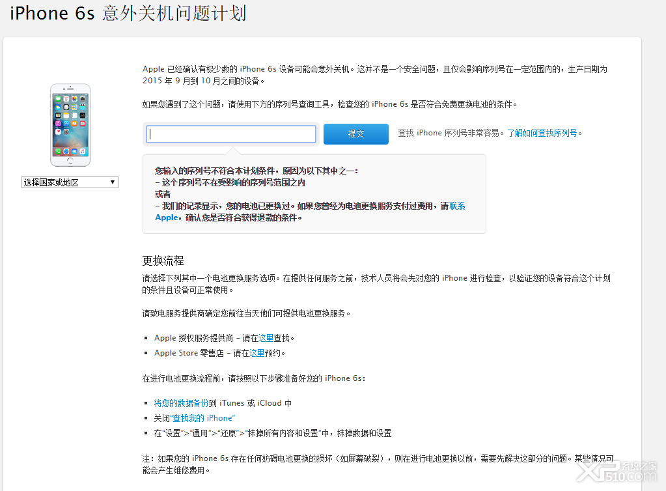The height and width of the screenshot is (491, 666).
Task: Click the line 在“设置”>“通用”>“还原”
Action: 273,433
